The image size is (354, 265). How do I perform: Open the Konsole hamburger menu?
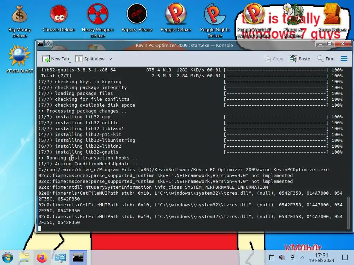coord(344,59)
